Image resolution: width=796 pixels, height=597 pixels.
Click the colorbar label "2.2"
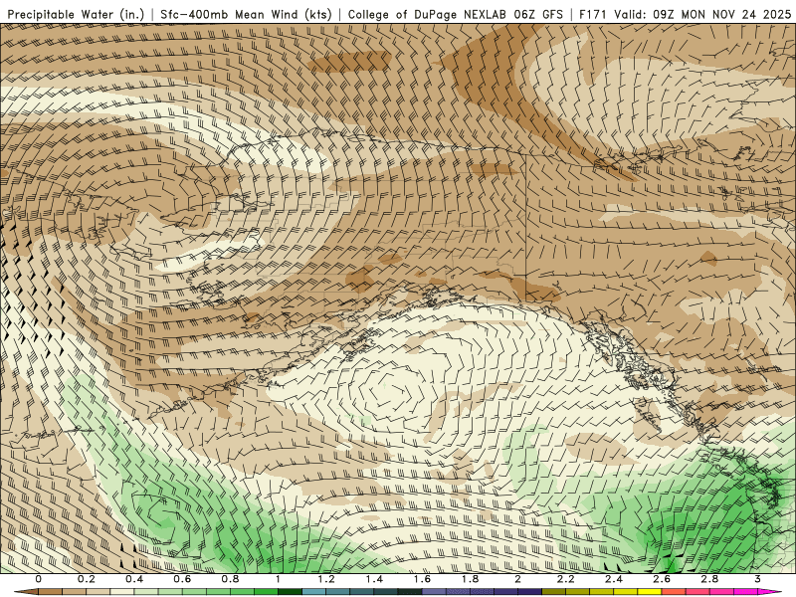click(565, 579)
